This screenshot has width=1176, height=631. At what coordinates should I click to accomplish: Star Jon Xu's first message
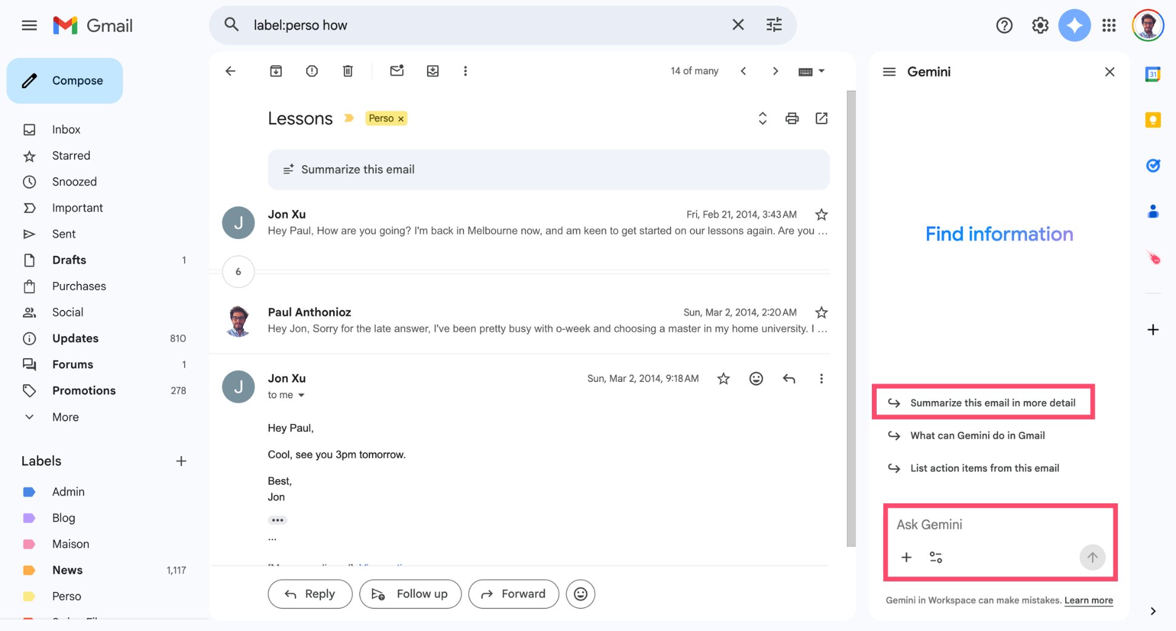coord(821,214)
